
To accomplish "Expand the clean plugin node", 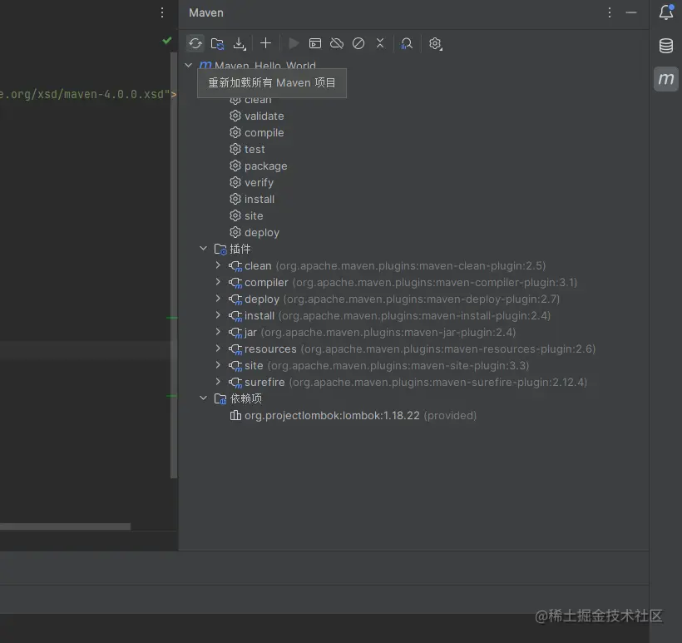I will click(218, 265).
